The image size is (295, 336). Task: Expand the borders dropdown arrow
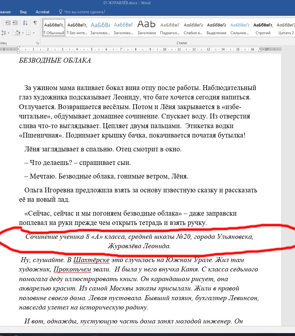click(x=34, y=33)
